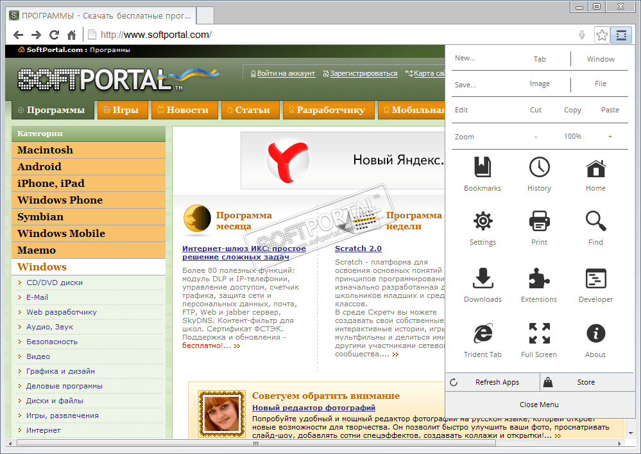Viewport: 641px width, 454px height.
Task: Select Paste in the Edit row
Action: [x=610, y=110]
